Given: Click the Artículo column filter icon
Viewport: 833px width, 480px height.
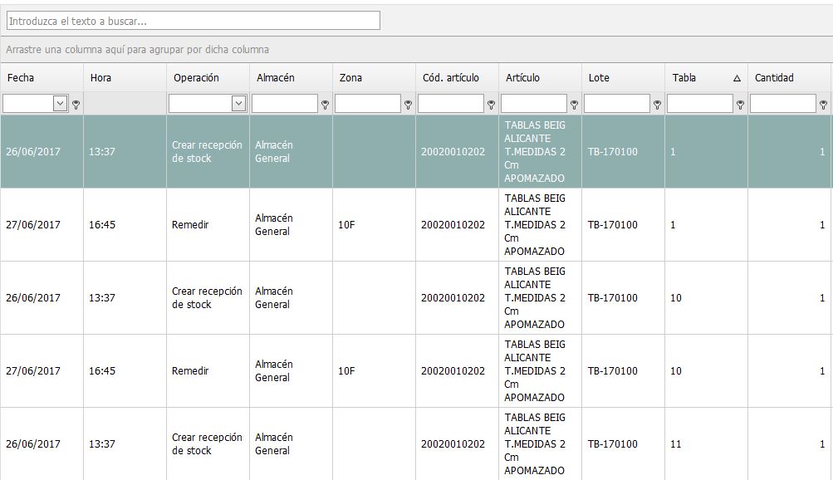Looking at the screenshot, I should click(574, 105).
